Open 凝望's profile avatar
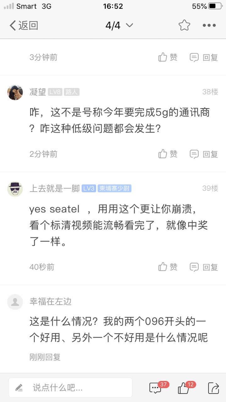This screenshot has height=402, width=226. tap(15, 92)
